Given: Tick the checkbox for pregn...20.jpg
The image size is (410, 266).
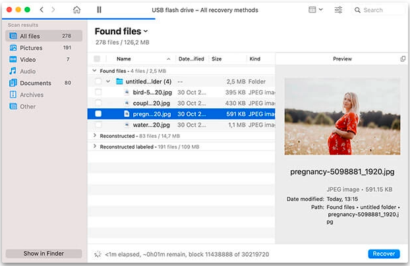Looking at the screenshot, I should (98, 114).
